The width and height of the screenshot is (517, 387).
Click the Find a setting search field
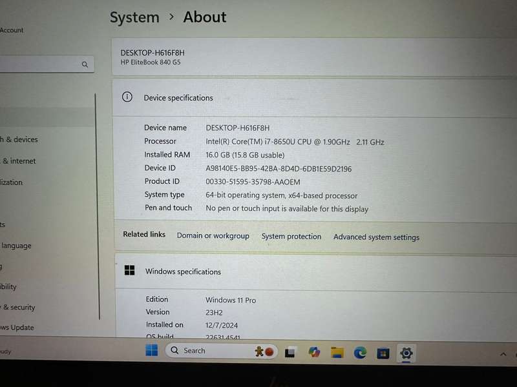[46, 64]
